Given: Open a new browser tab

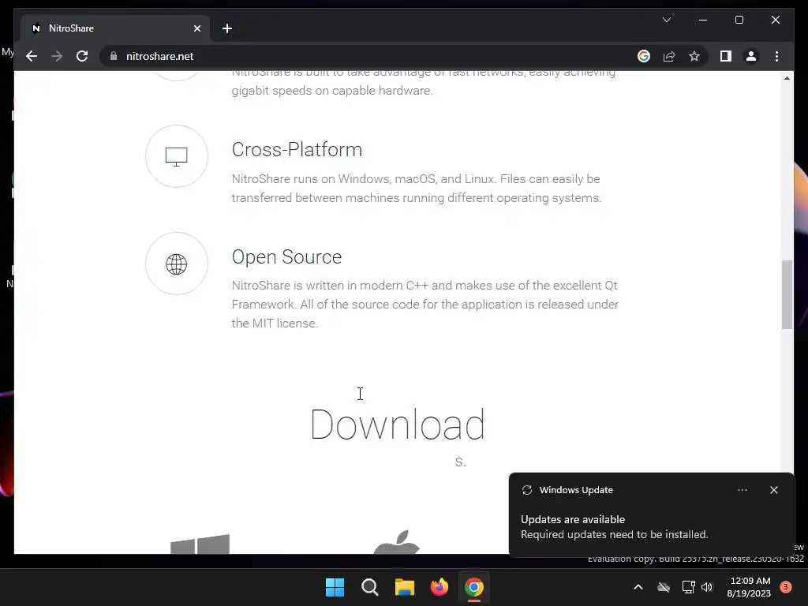Looking at the screenshot, I should (x=227, y=28).
